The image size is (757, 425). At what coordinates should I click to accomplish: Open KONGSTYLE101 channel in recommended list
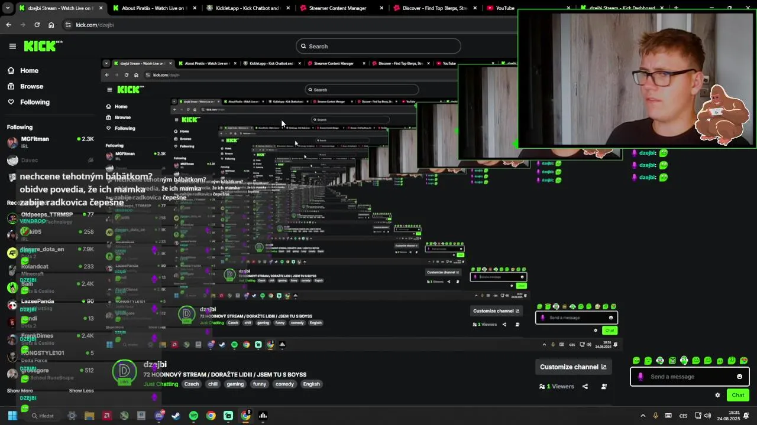click(x=50, y=356)
